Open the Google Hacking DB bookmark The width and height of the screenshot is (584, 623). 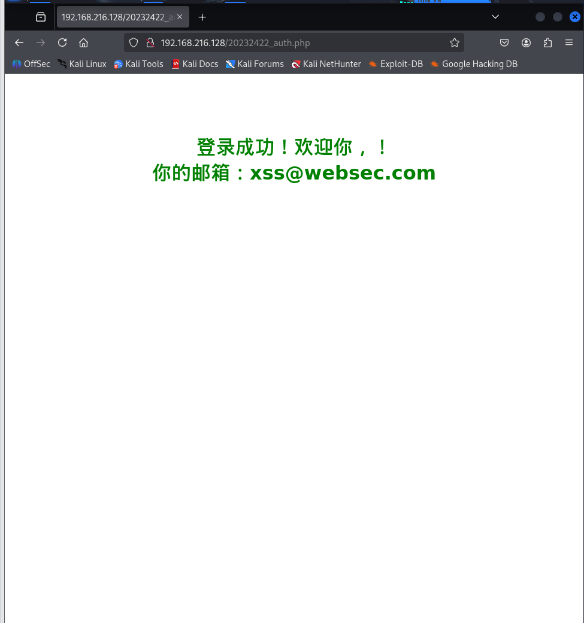coord(474,64)
